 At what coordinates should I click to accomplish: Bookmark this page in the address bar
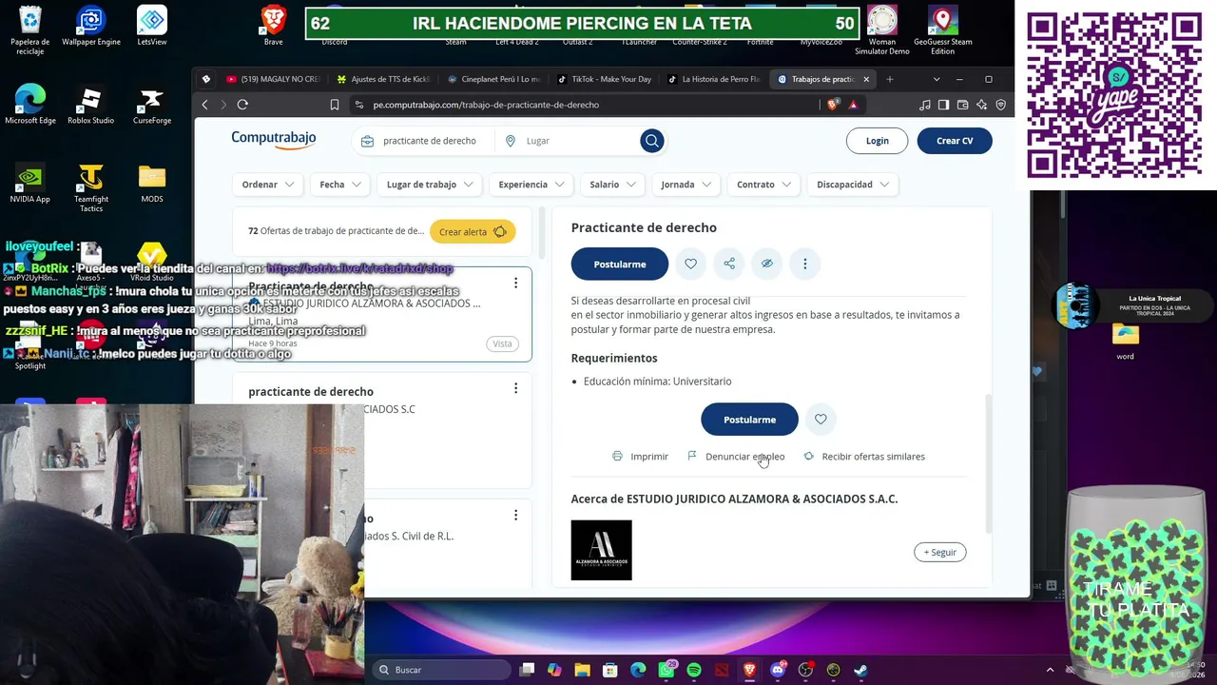(335, 105)
